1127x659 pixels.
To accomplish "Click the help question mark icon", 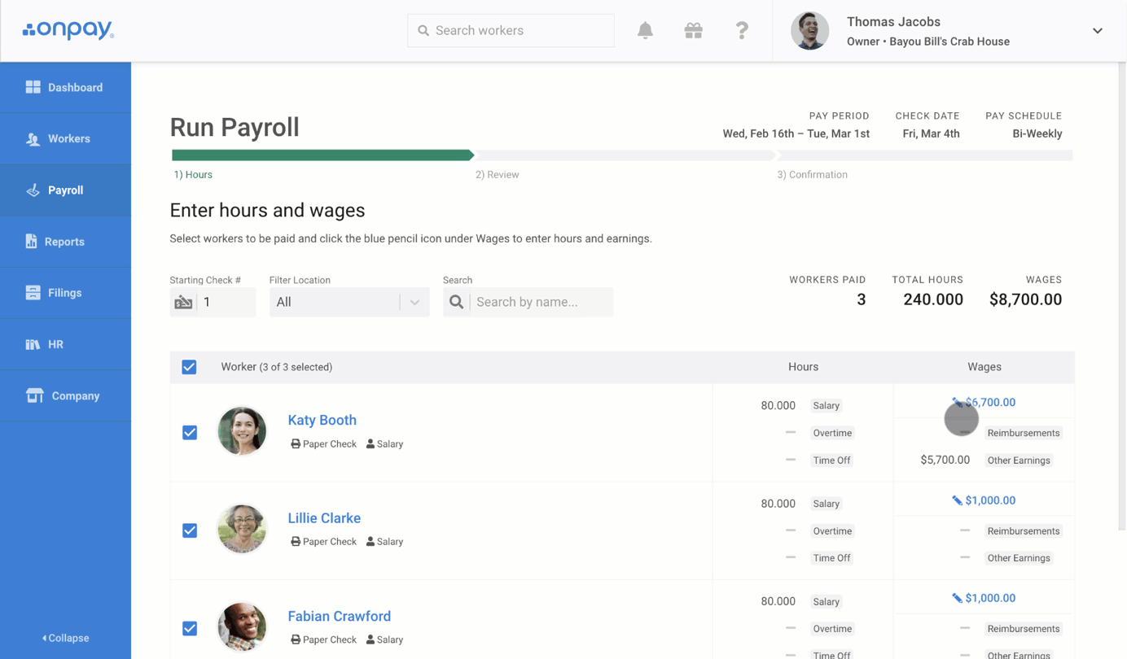I will 741,31.
